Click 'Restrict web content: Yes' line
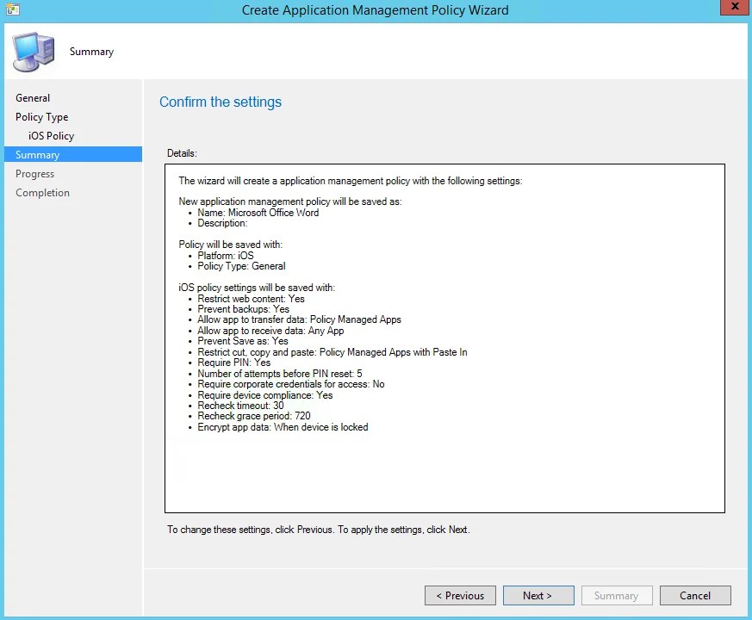The image size is (752, 620). coord(251,299)
